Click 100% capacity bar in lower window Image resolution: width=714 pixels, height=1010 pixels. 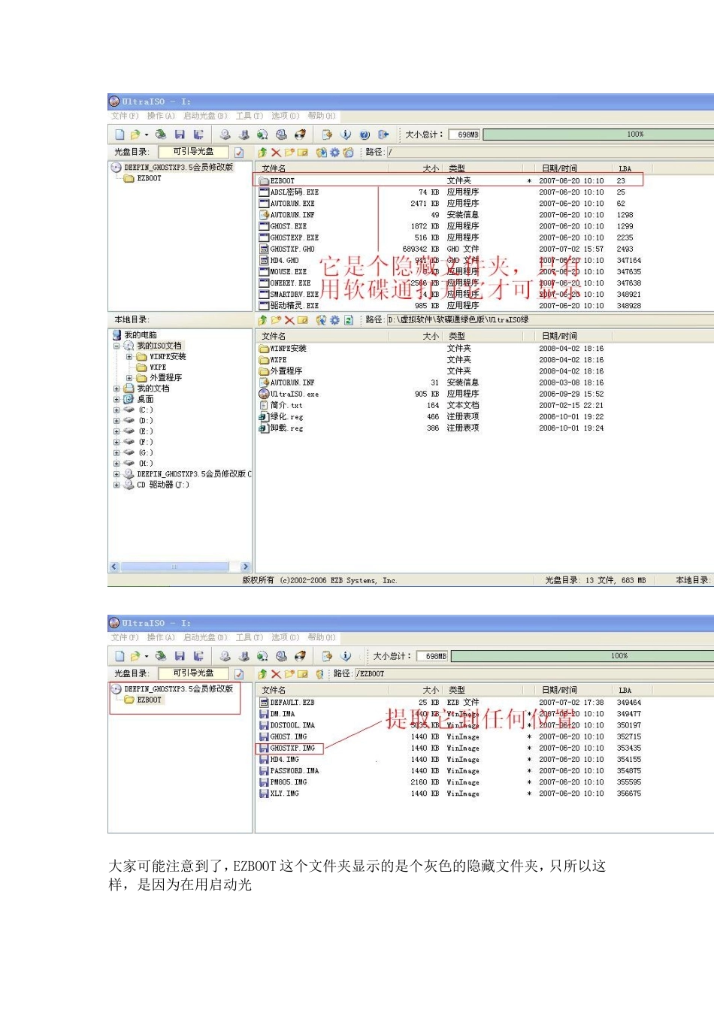582,656
